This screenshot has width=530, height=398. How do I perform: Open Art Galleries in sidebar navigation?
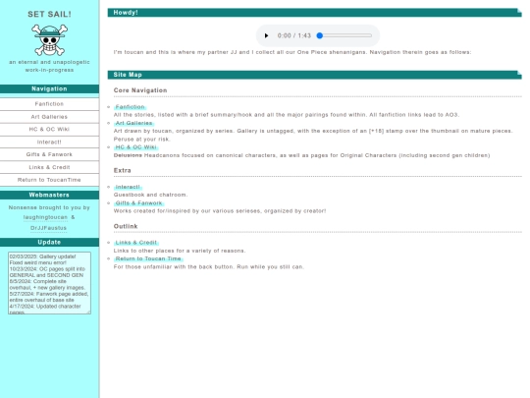(49, 117)
